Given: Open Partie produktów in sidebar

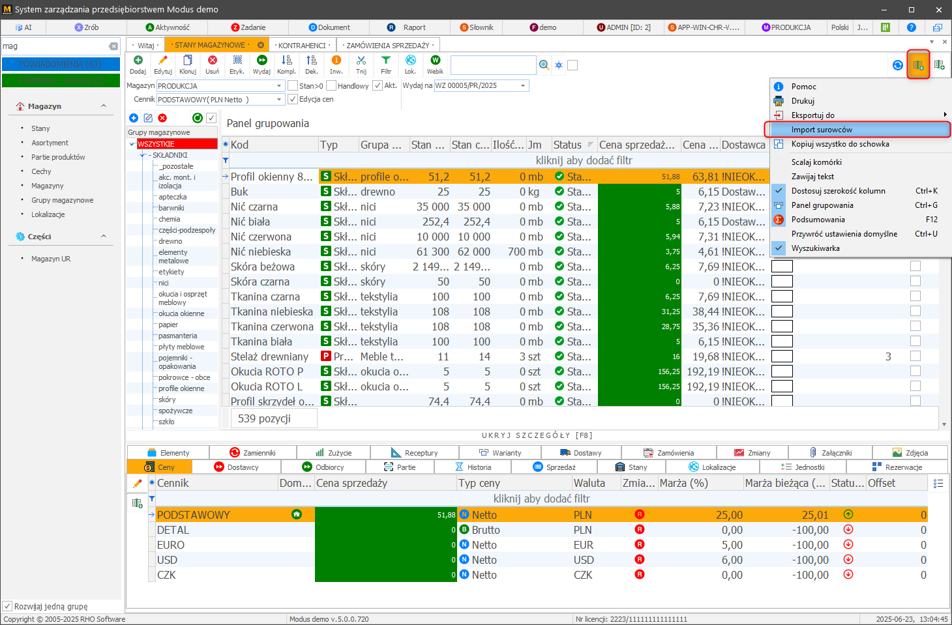Looking at the screenshot, I should (x=58, y=157).
